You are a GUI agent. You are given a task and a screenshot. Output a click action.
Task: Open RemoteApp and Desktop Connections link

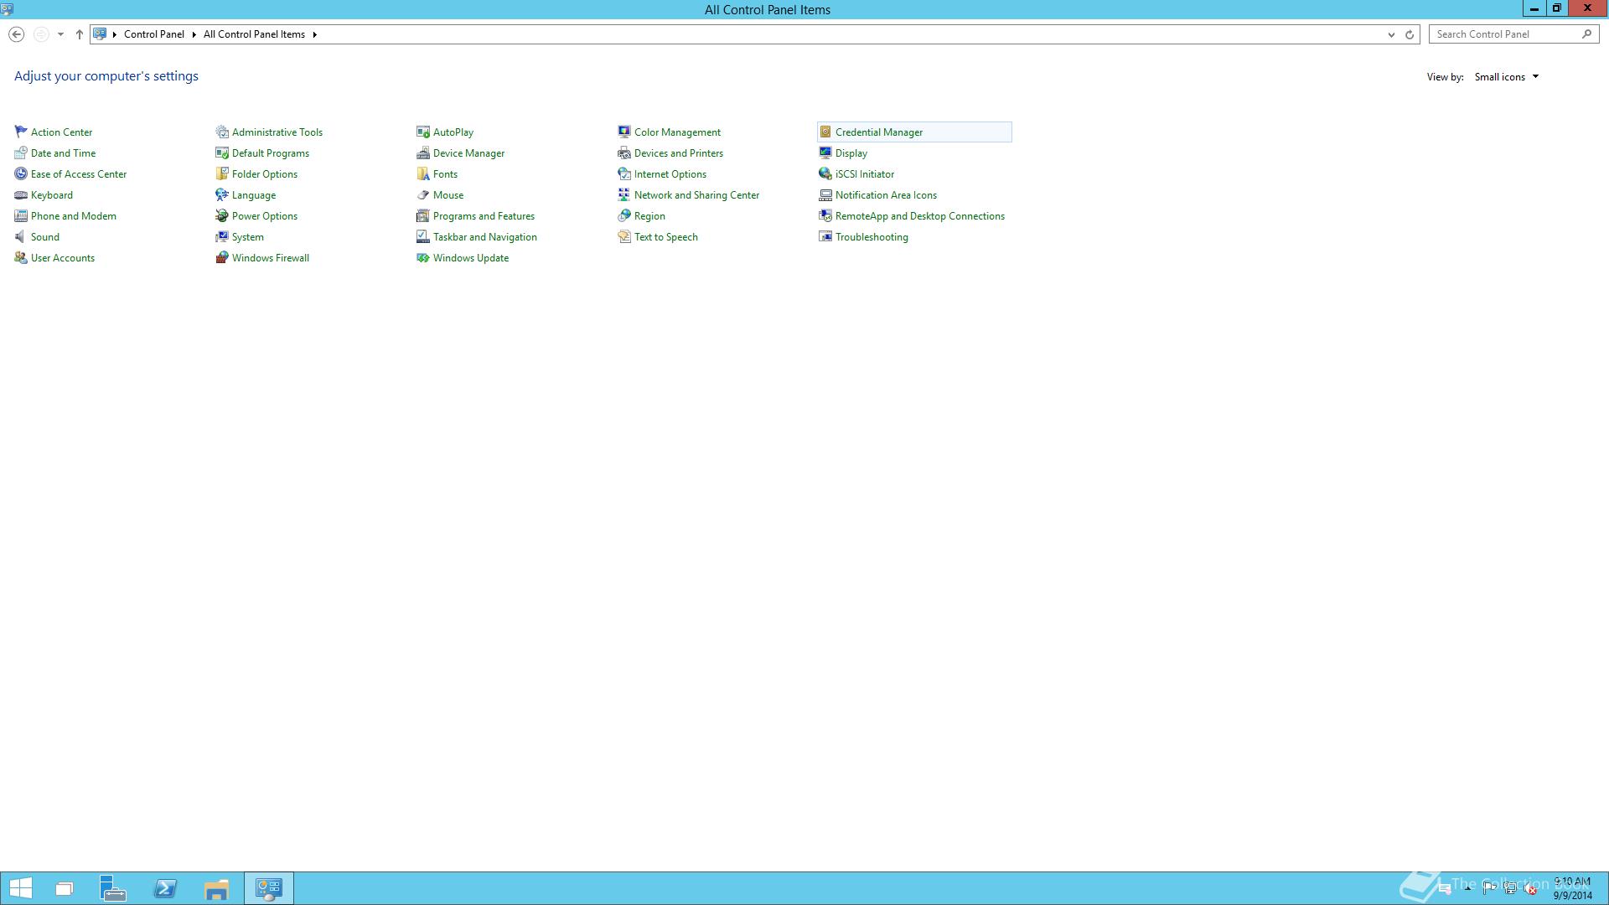[919, 216]
